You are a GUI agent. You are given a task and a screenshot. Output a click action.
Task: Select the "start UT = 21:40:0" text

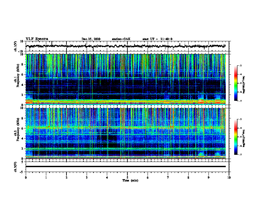[157, 39]
